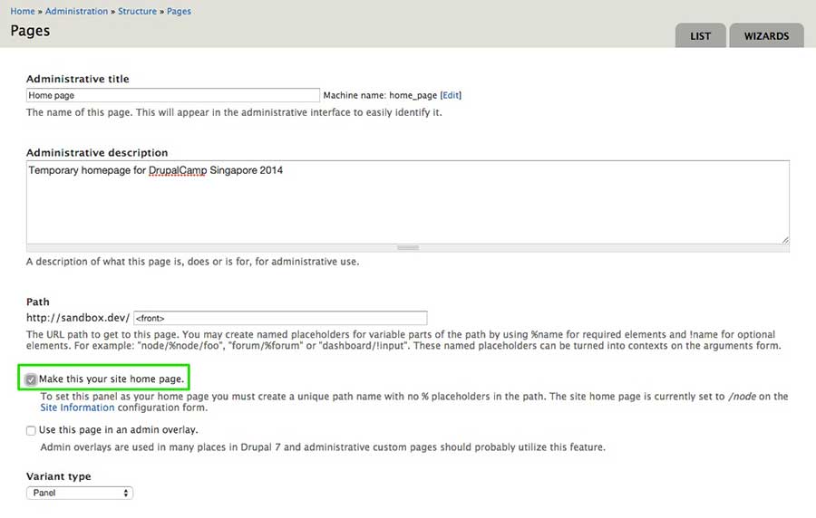Click Edit link next to machine name
This screenshot has height=518, width=816.
[451, 95]
